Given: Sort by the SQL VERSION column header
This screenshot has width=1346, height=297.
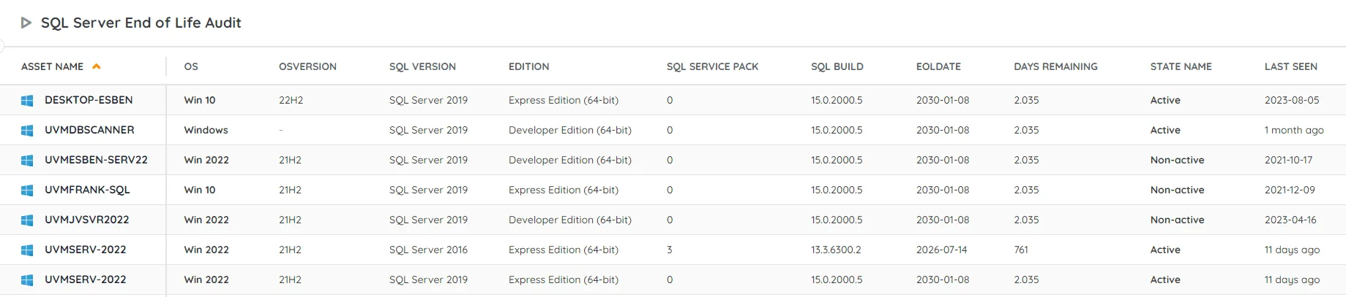Looking at the screenshot, I should (x=422, y=66).
